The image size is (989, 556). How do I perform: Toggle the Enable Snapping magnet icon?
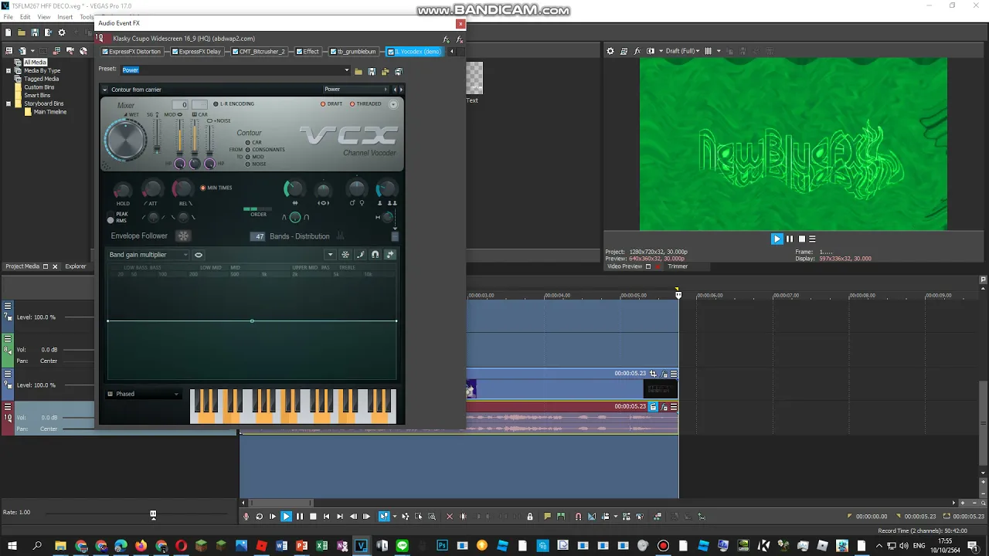coord(579,517)
